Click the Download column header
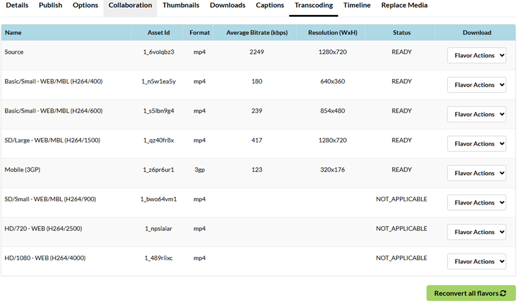The image size is (519, 308). (x=477, y=32)
